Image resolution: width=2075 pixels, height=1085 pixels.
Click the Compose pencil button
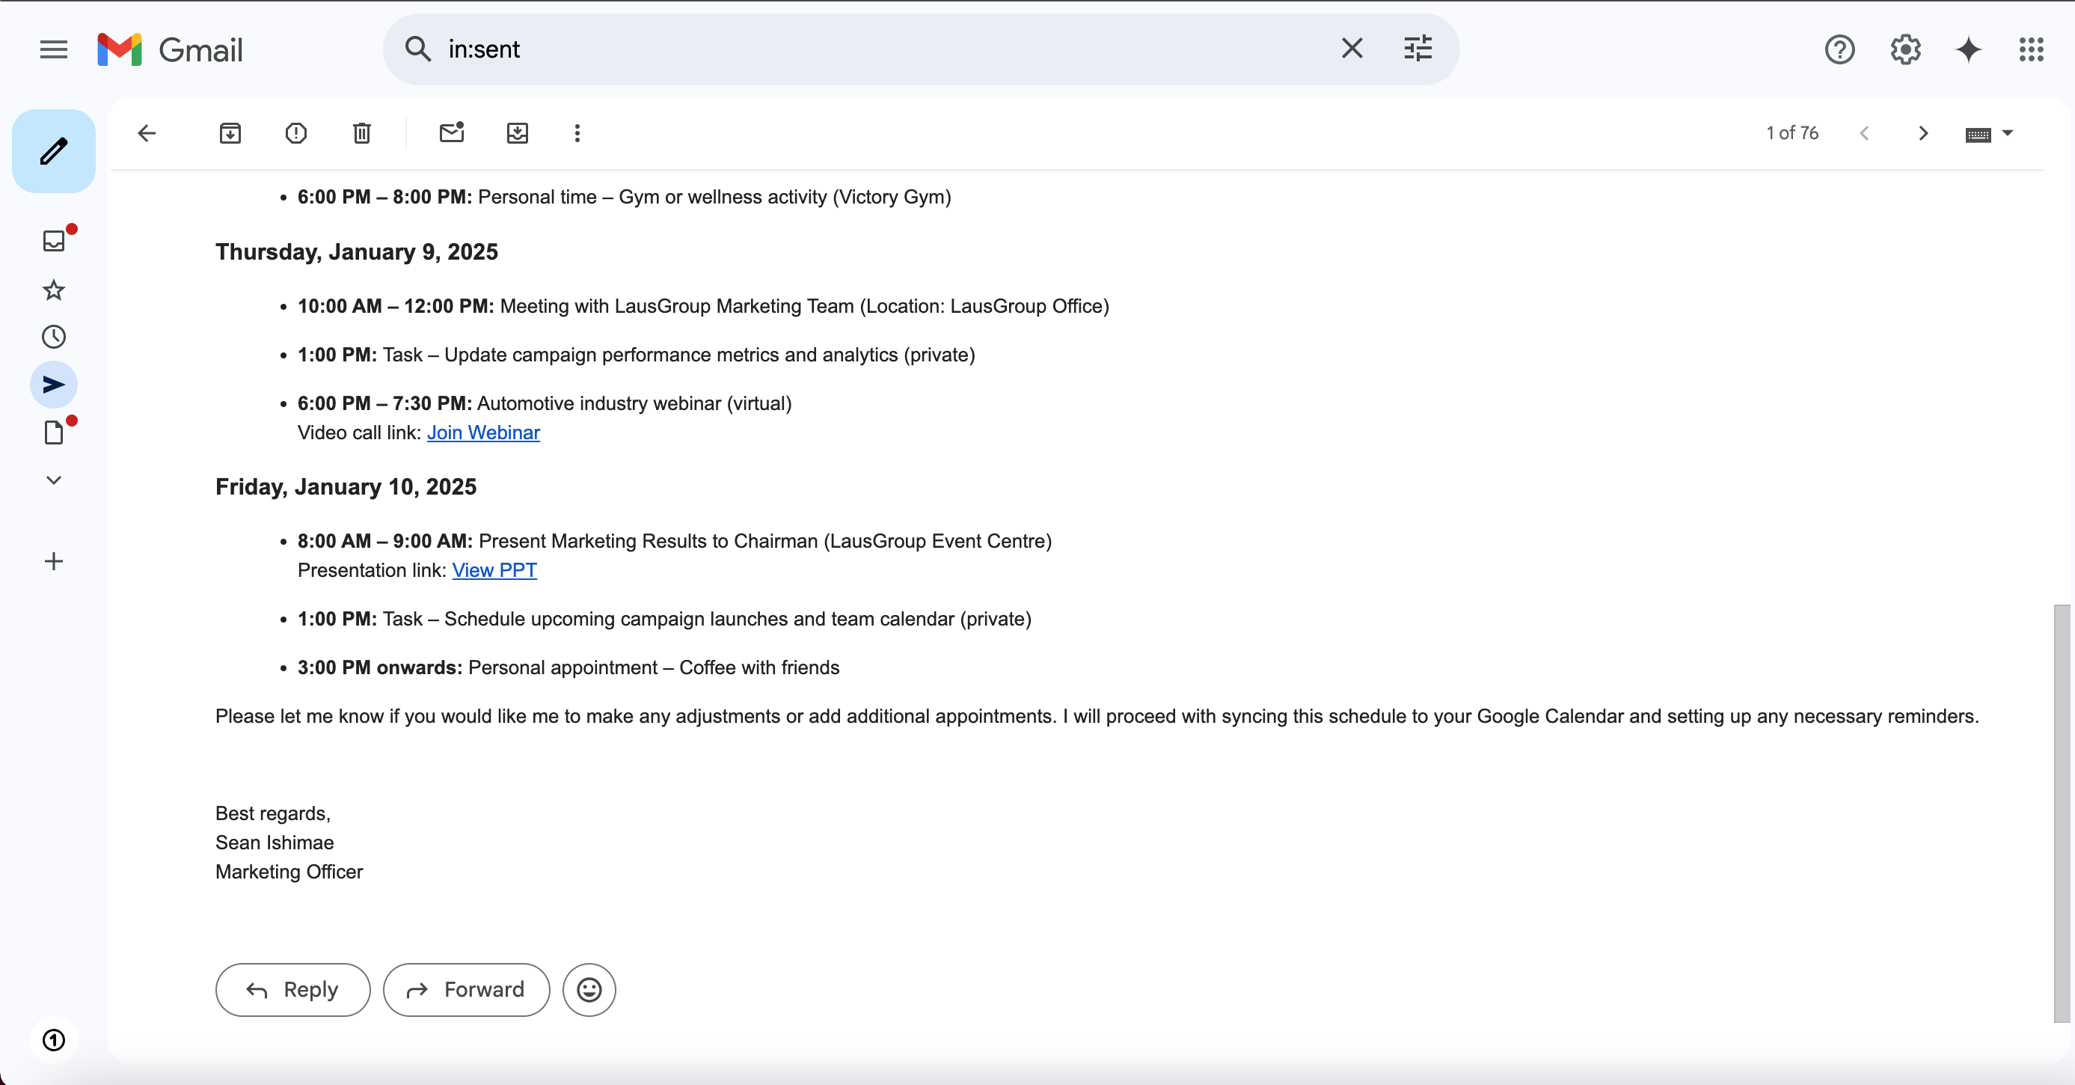pos(53,150)
